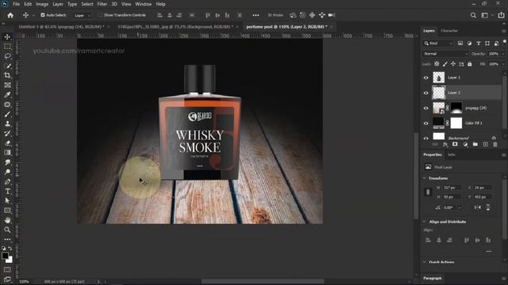Image resolution: width=508 pixels, height=285 pixels.
Task: Click the Paragraph panel tab
Action: click(433, 278)
